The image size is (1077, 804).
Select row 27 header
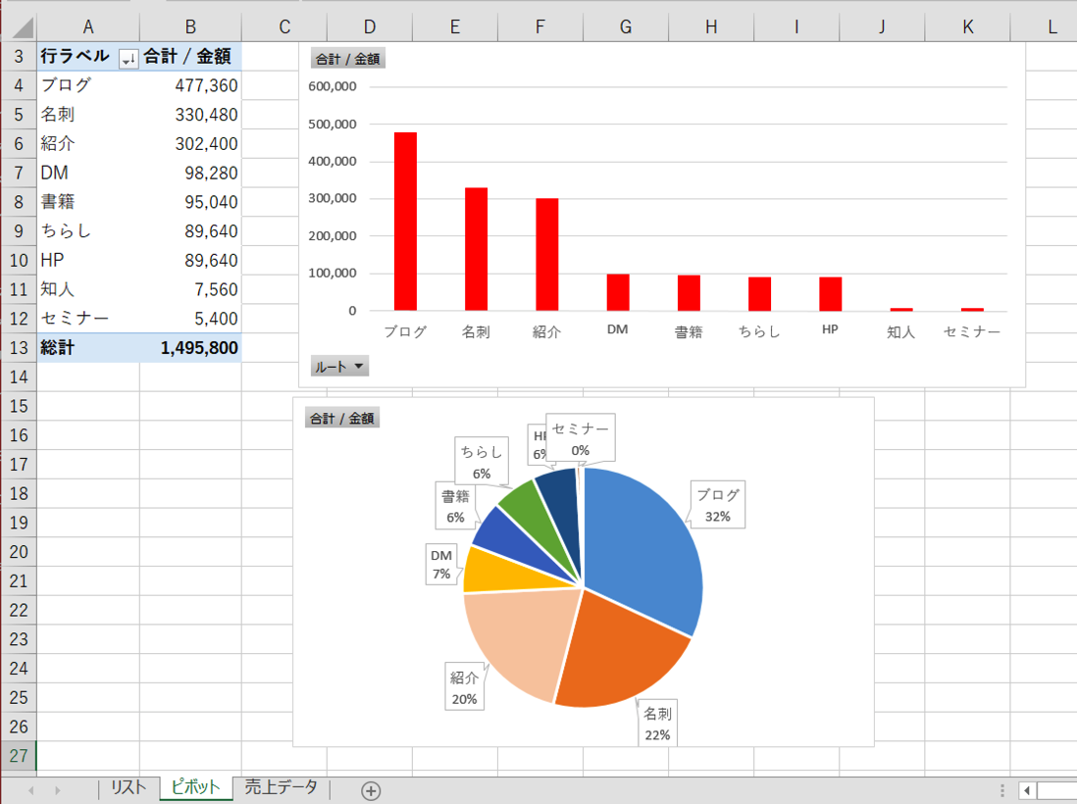[x=19, y=756]
